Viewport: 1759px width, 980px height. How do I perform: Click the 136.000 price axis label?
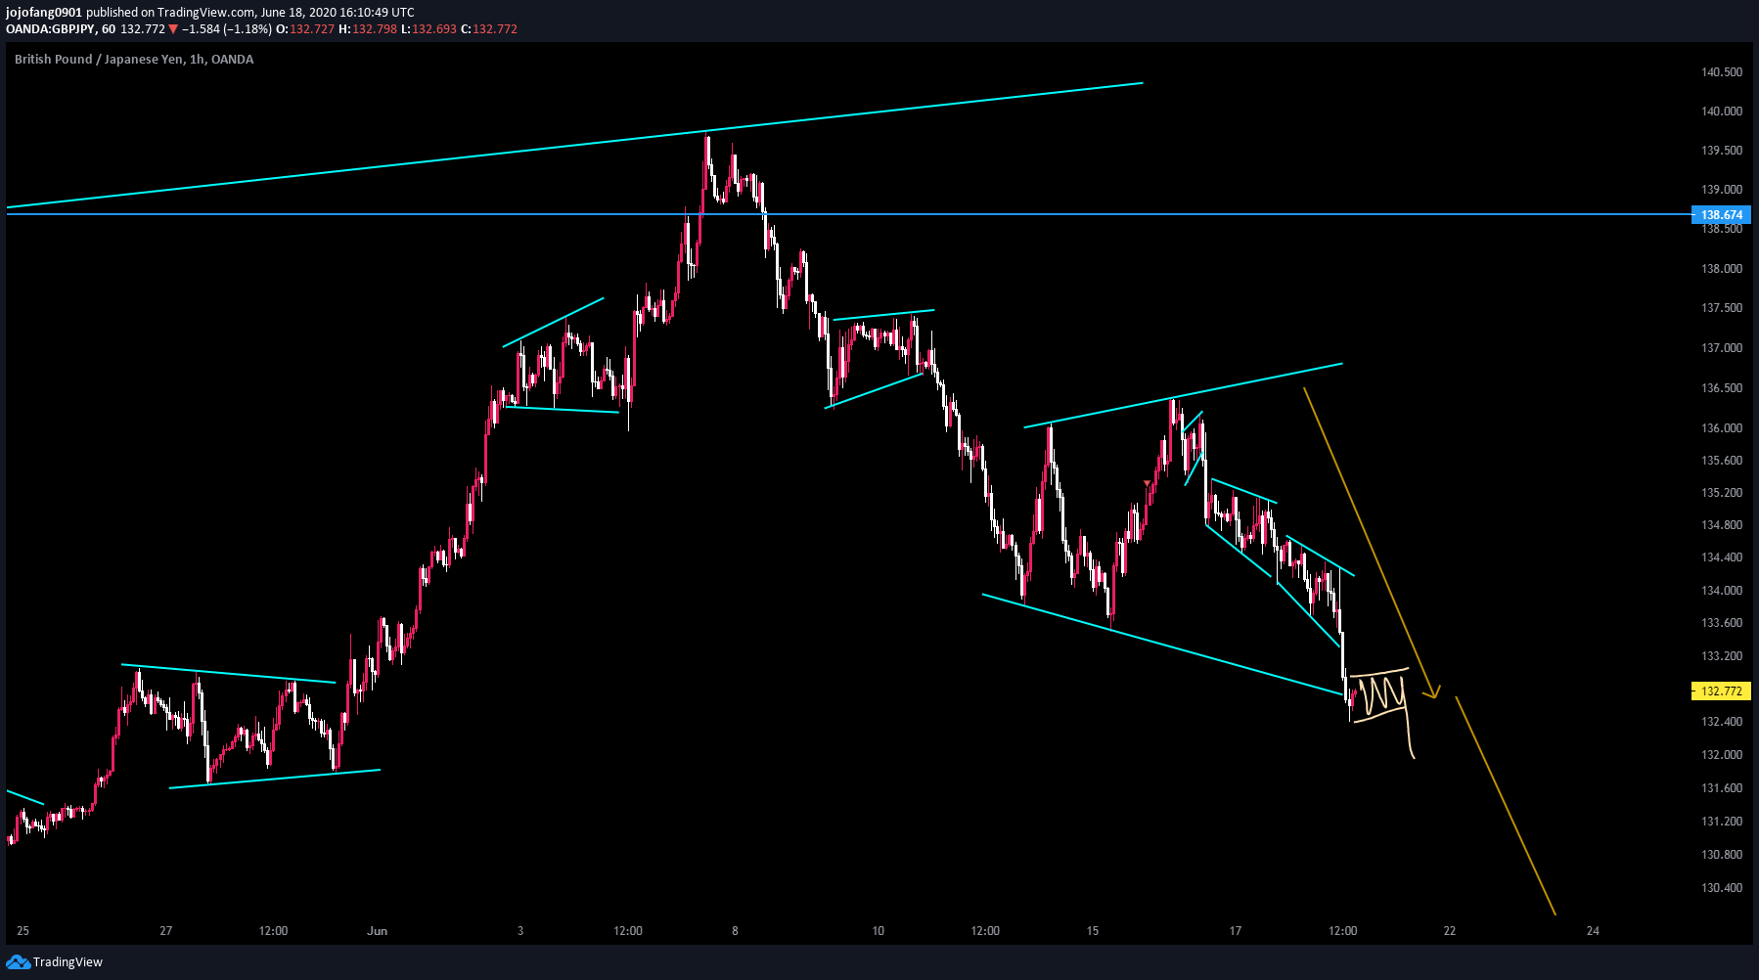click(1722, 428)
